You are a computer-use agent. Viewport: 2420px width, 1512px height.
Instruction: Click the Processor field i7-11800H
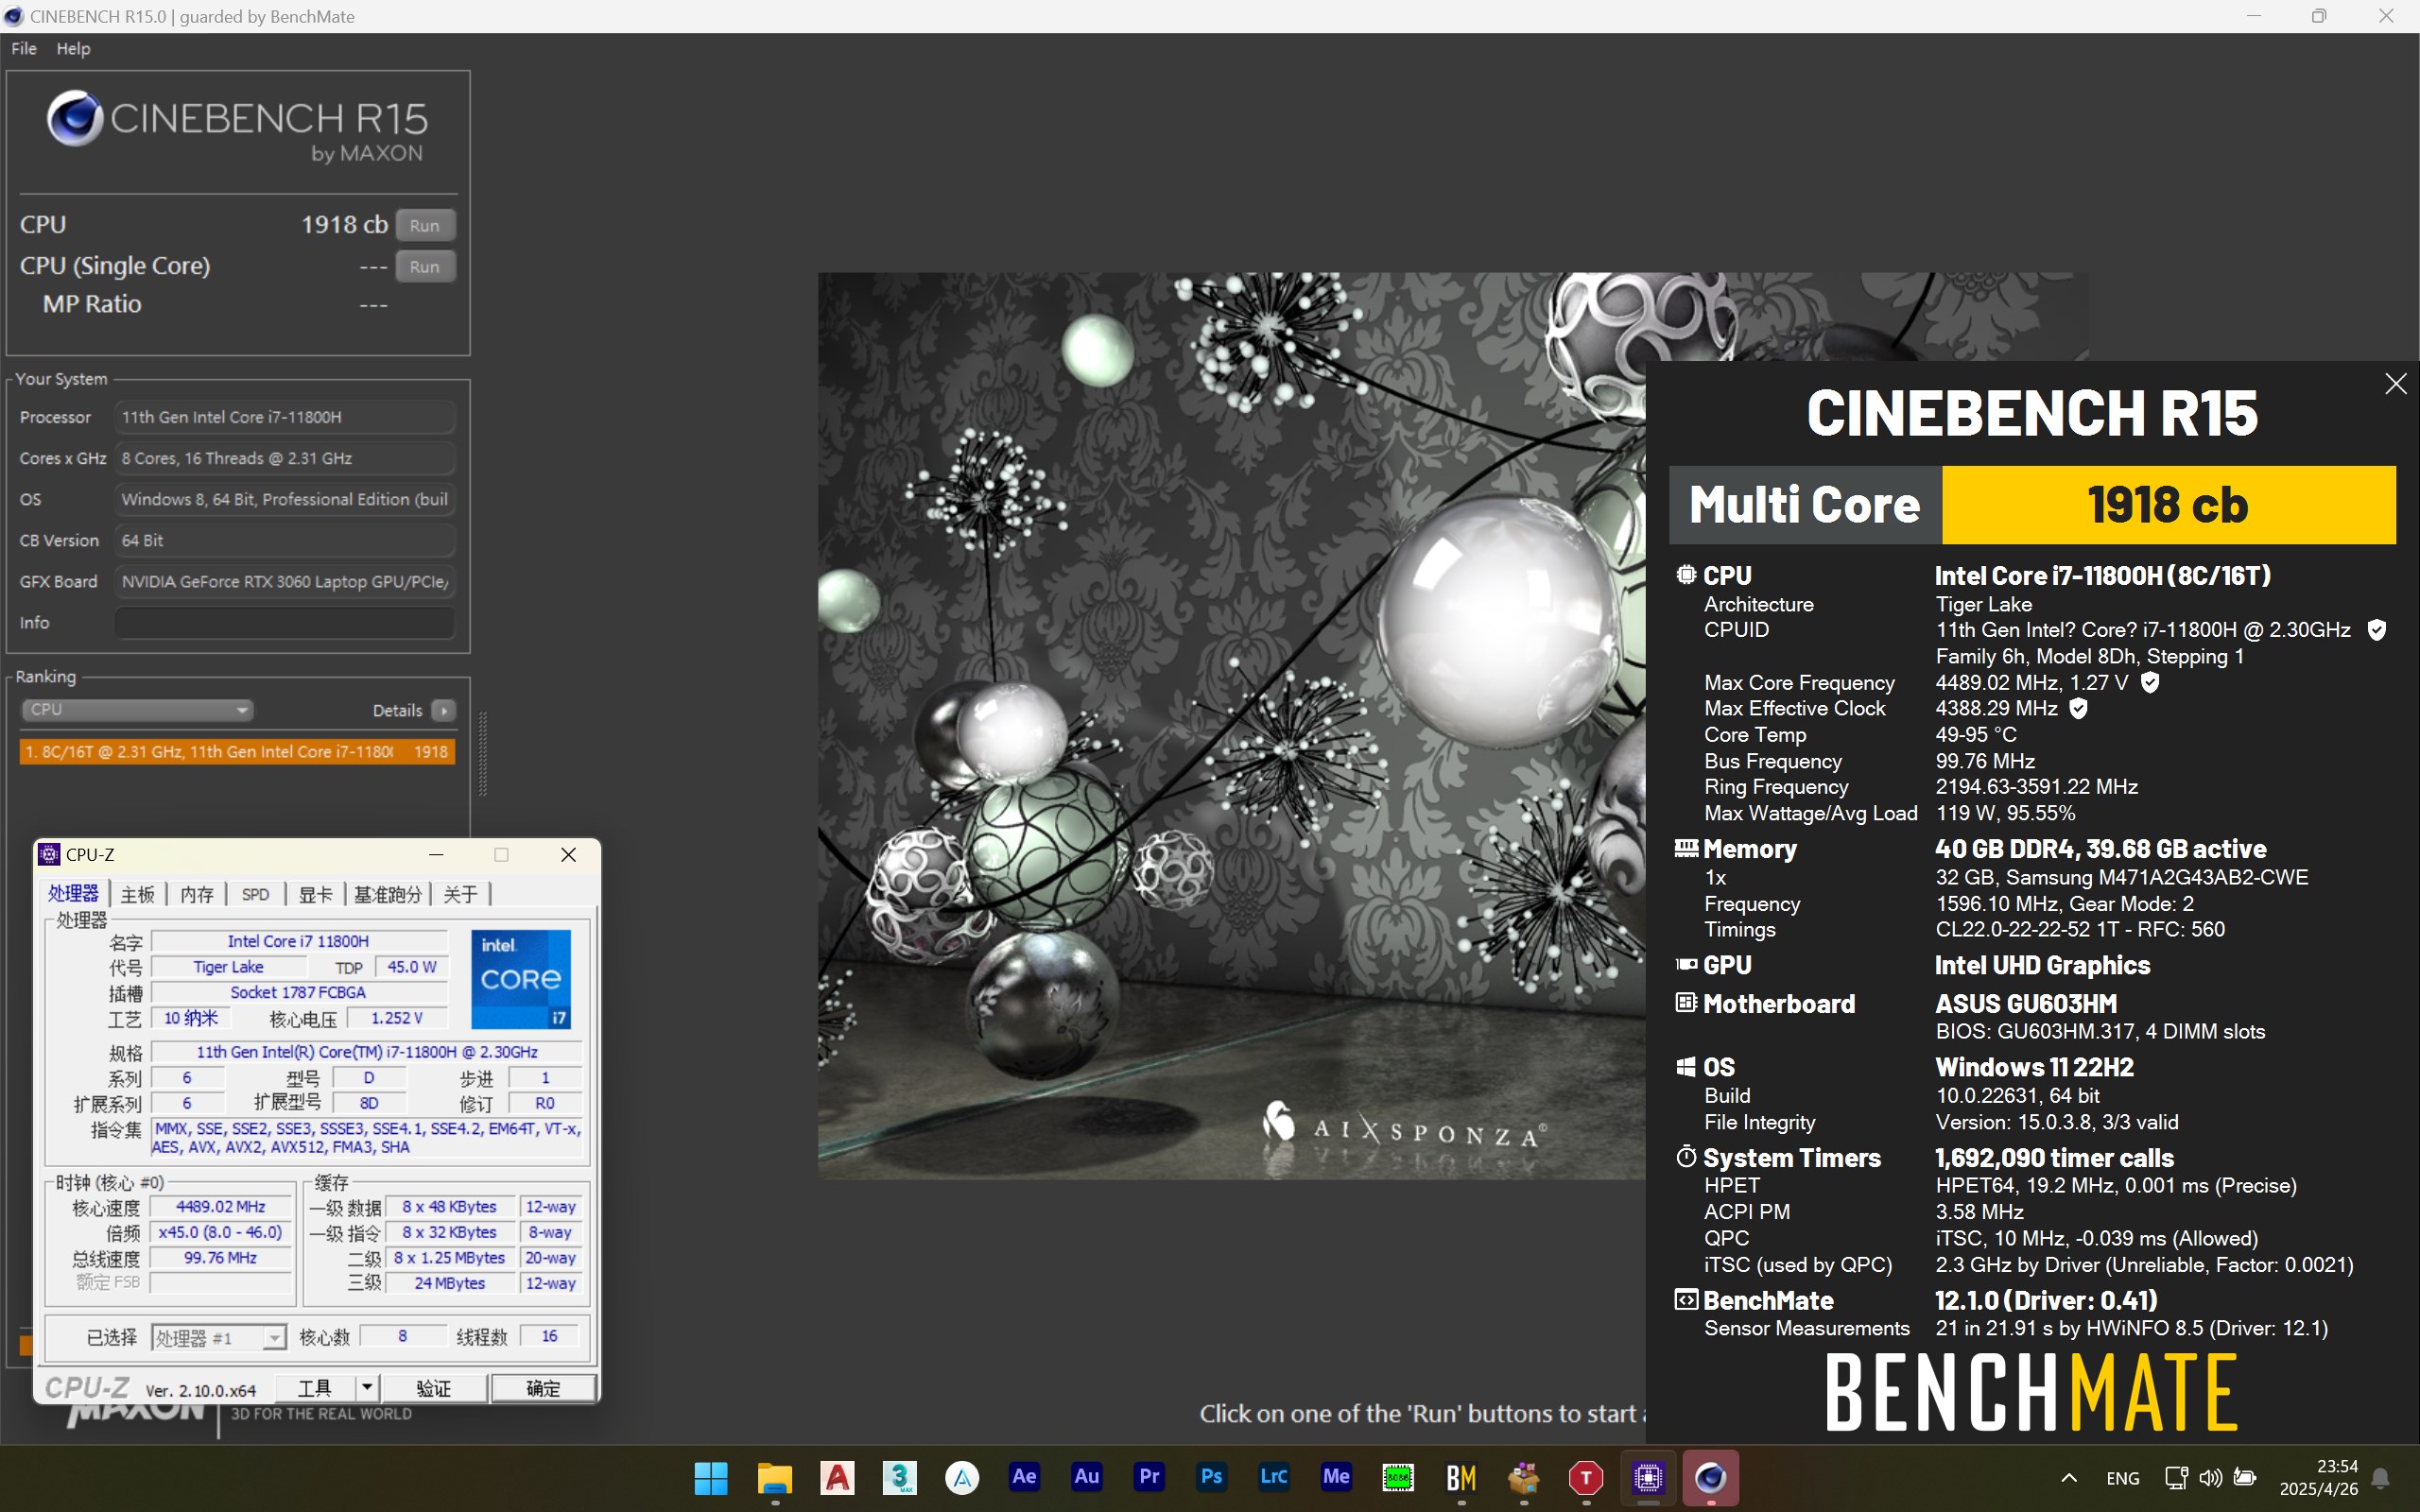pos(285,417)
